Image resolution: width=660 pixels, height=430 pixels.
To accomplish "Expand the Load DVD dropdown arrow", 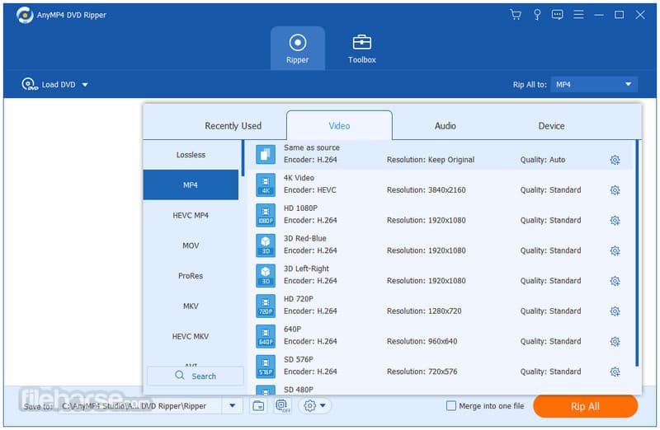I will click(85, 85).
